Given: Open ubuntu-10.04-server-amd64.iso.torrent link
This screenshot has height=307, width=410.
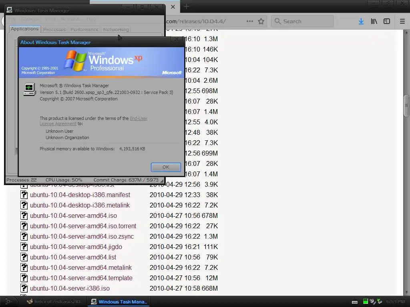Looking at the screenshot, I should [x=83, y=226].
